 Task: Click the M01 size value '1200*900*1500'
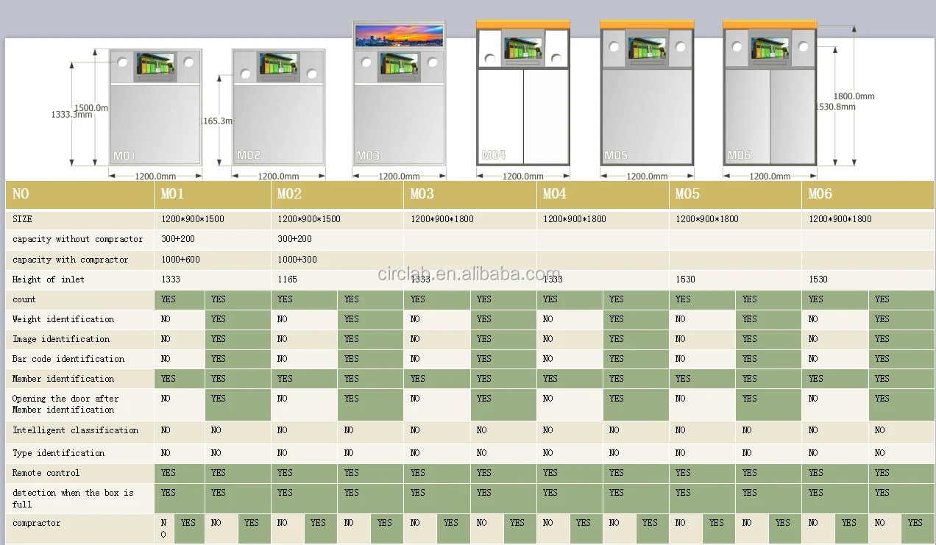(193, 219)
